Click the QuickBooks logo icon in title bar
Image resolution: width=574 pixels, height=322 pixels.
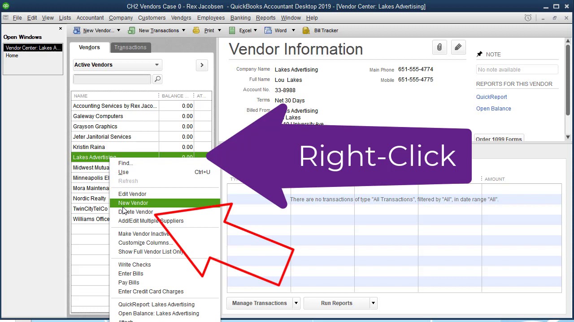tap(5, 6)
